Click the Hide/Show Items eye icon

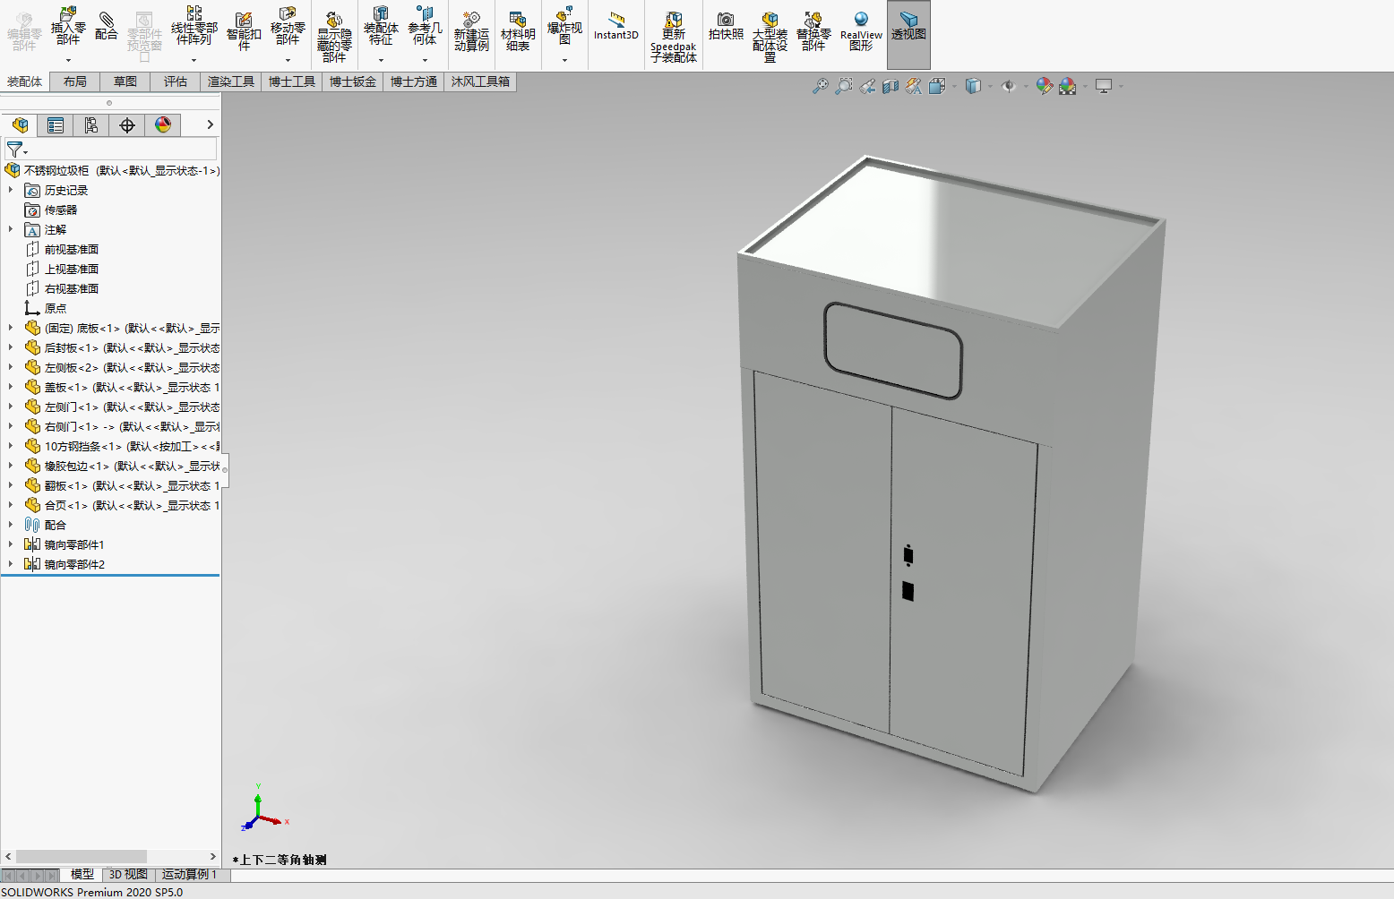point(1009,86)
